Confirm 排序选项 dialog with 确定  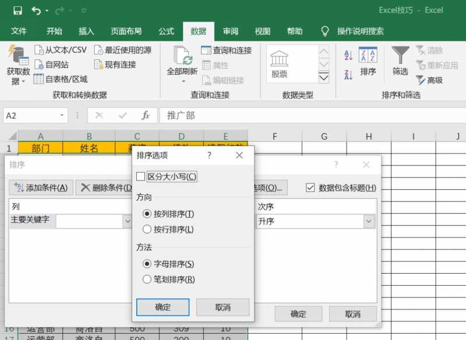(x=163, y=307)
